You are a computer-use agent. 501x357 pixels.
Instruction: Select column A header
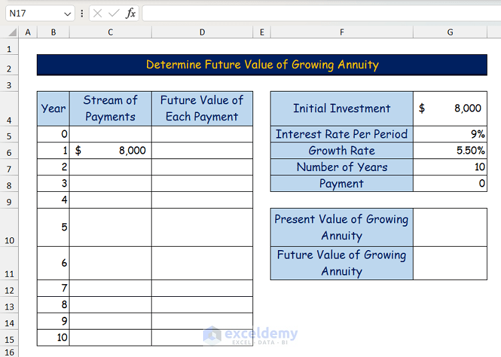28,32
